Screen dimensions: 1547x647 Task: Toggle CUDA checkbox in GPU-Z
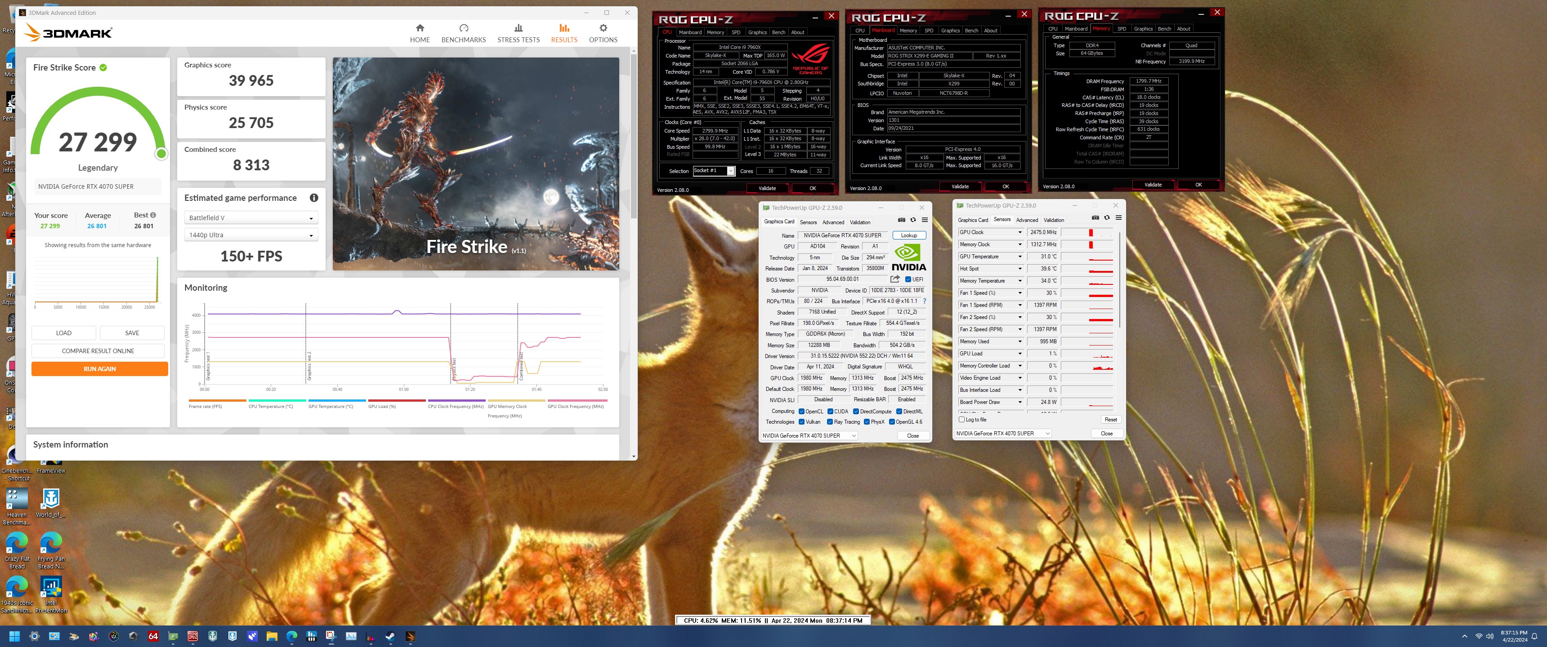pyautogui.click(x=830, y=411)
